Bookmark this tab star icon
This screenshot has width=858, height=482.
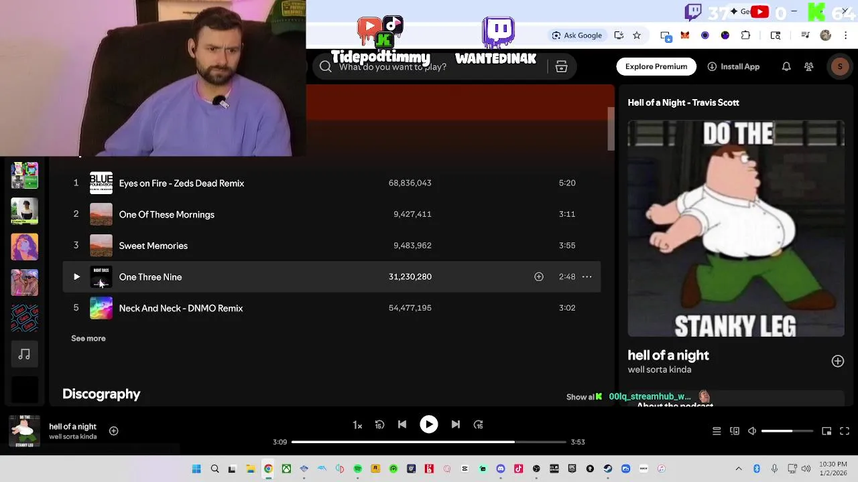click(x=637, y=35)
